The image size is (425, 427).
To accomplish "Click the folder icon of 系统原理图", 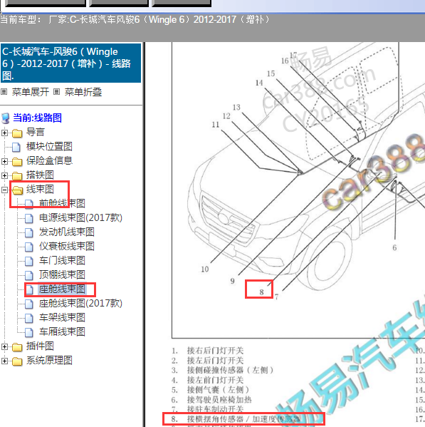I will (17, 361).
